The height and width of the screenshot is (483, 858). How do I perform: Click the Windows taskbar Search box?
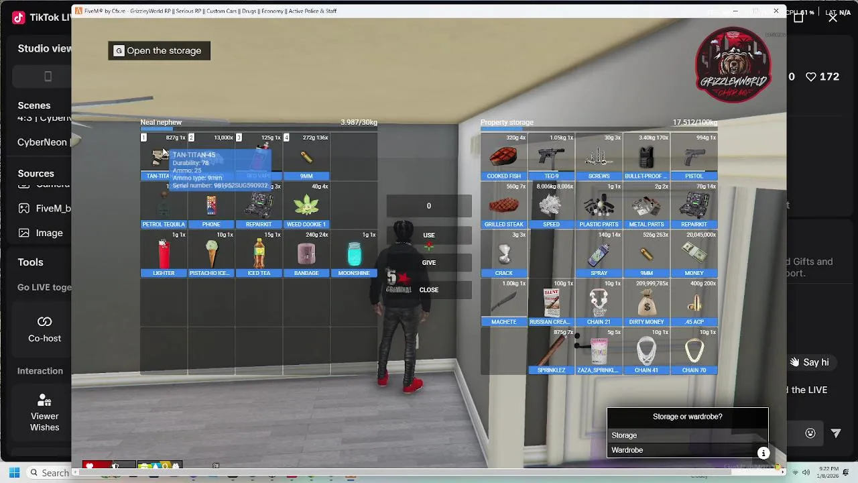pos(50,472)
